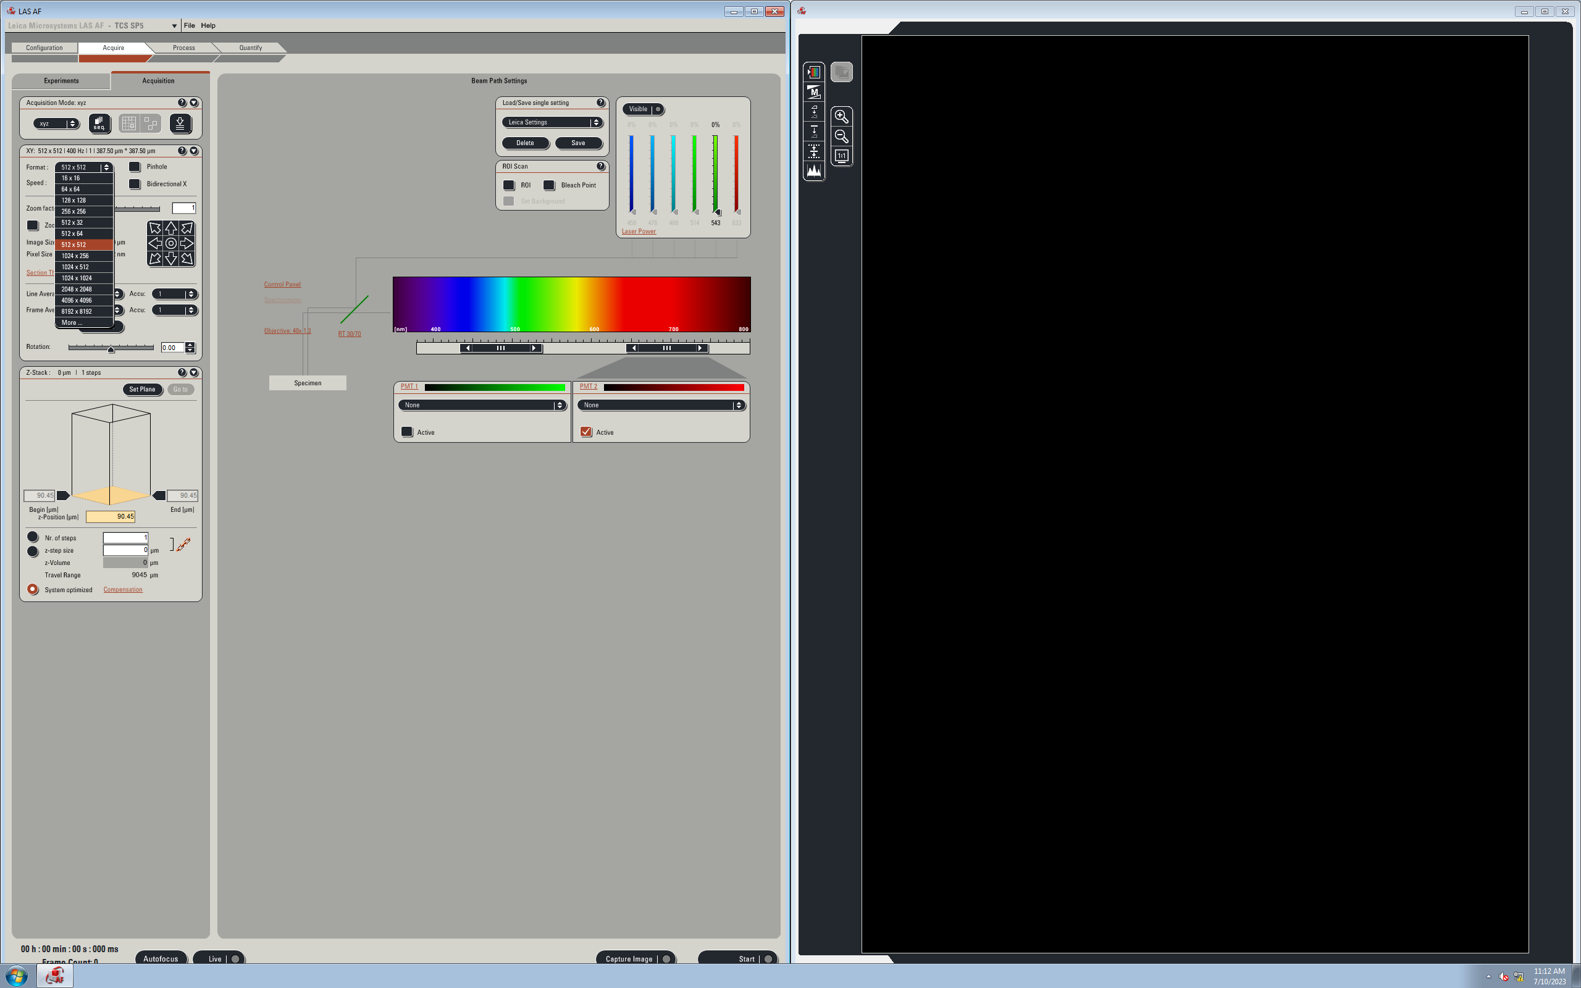Open the Laser Power link
The width and height of the screenshot is (1581, 988).
click(x=639, y=232)
